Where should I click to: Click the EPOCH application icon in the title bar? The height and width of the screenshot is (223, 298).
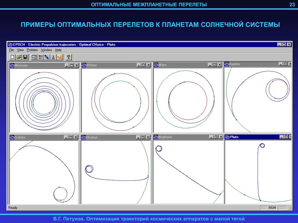coord(10,44)
